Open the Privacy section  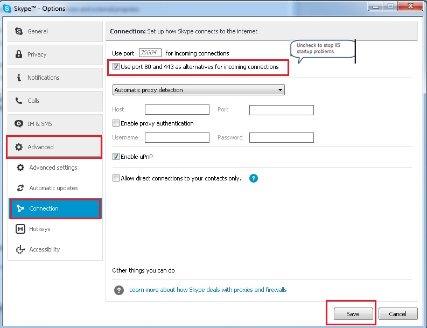pos(55,55)
